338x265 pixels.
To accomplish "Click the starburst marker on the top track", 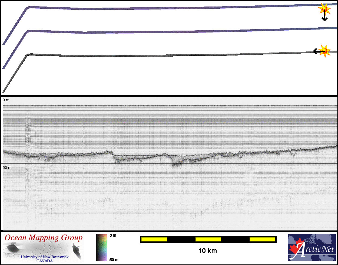I will click(x=324, y=9).
